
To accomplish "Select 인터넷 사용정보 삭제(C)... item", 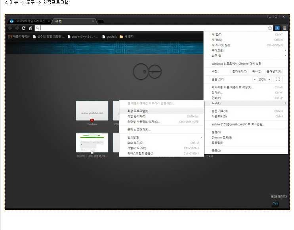I will pyautogui.click(x=161, y=122).
